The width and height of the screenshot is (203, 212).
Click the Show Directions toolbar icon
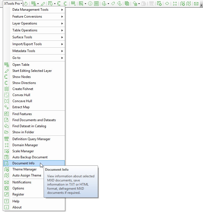point(65,4)
